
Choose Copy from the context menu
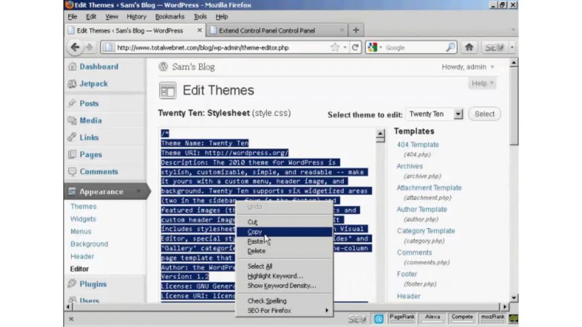click(284, 231)
